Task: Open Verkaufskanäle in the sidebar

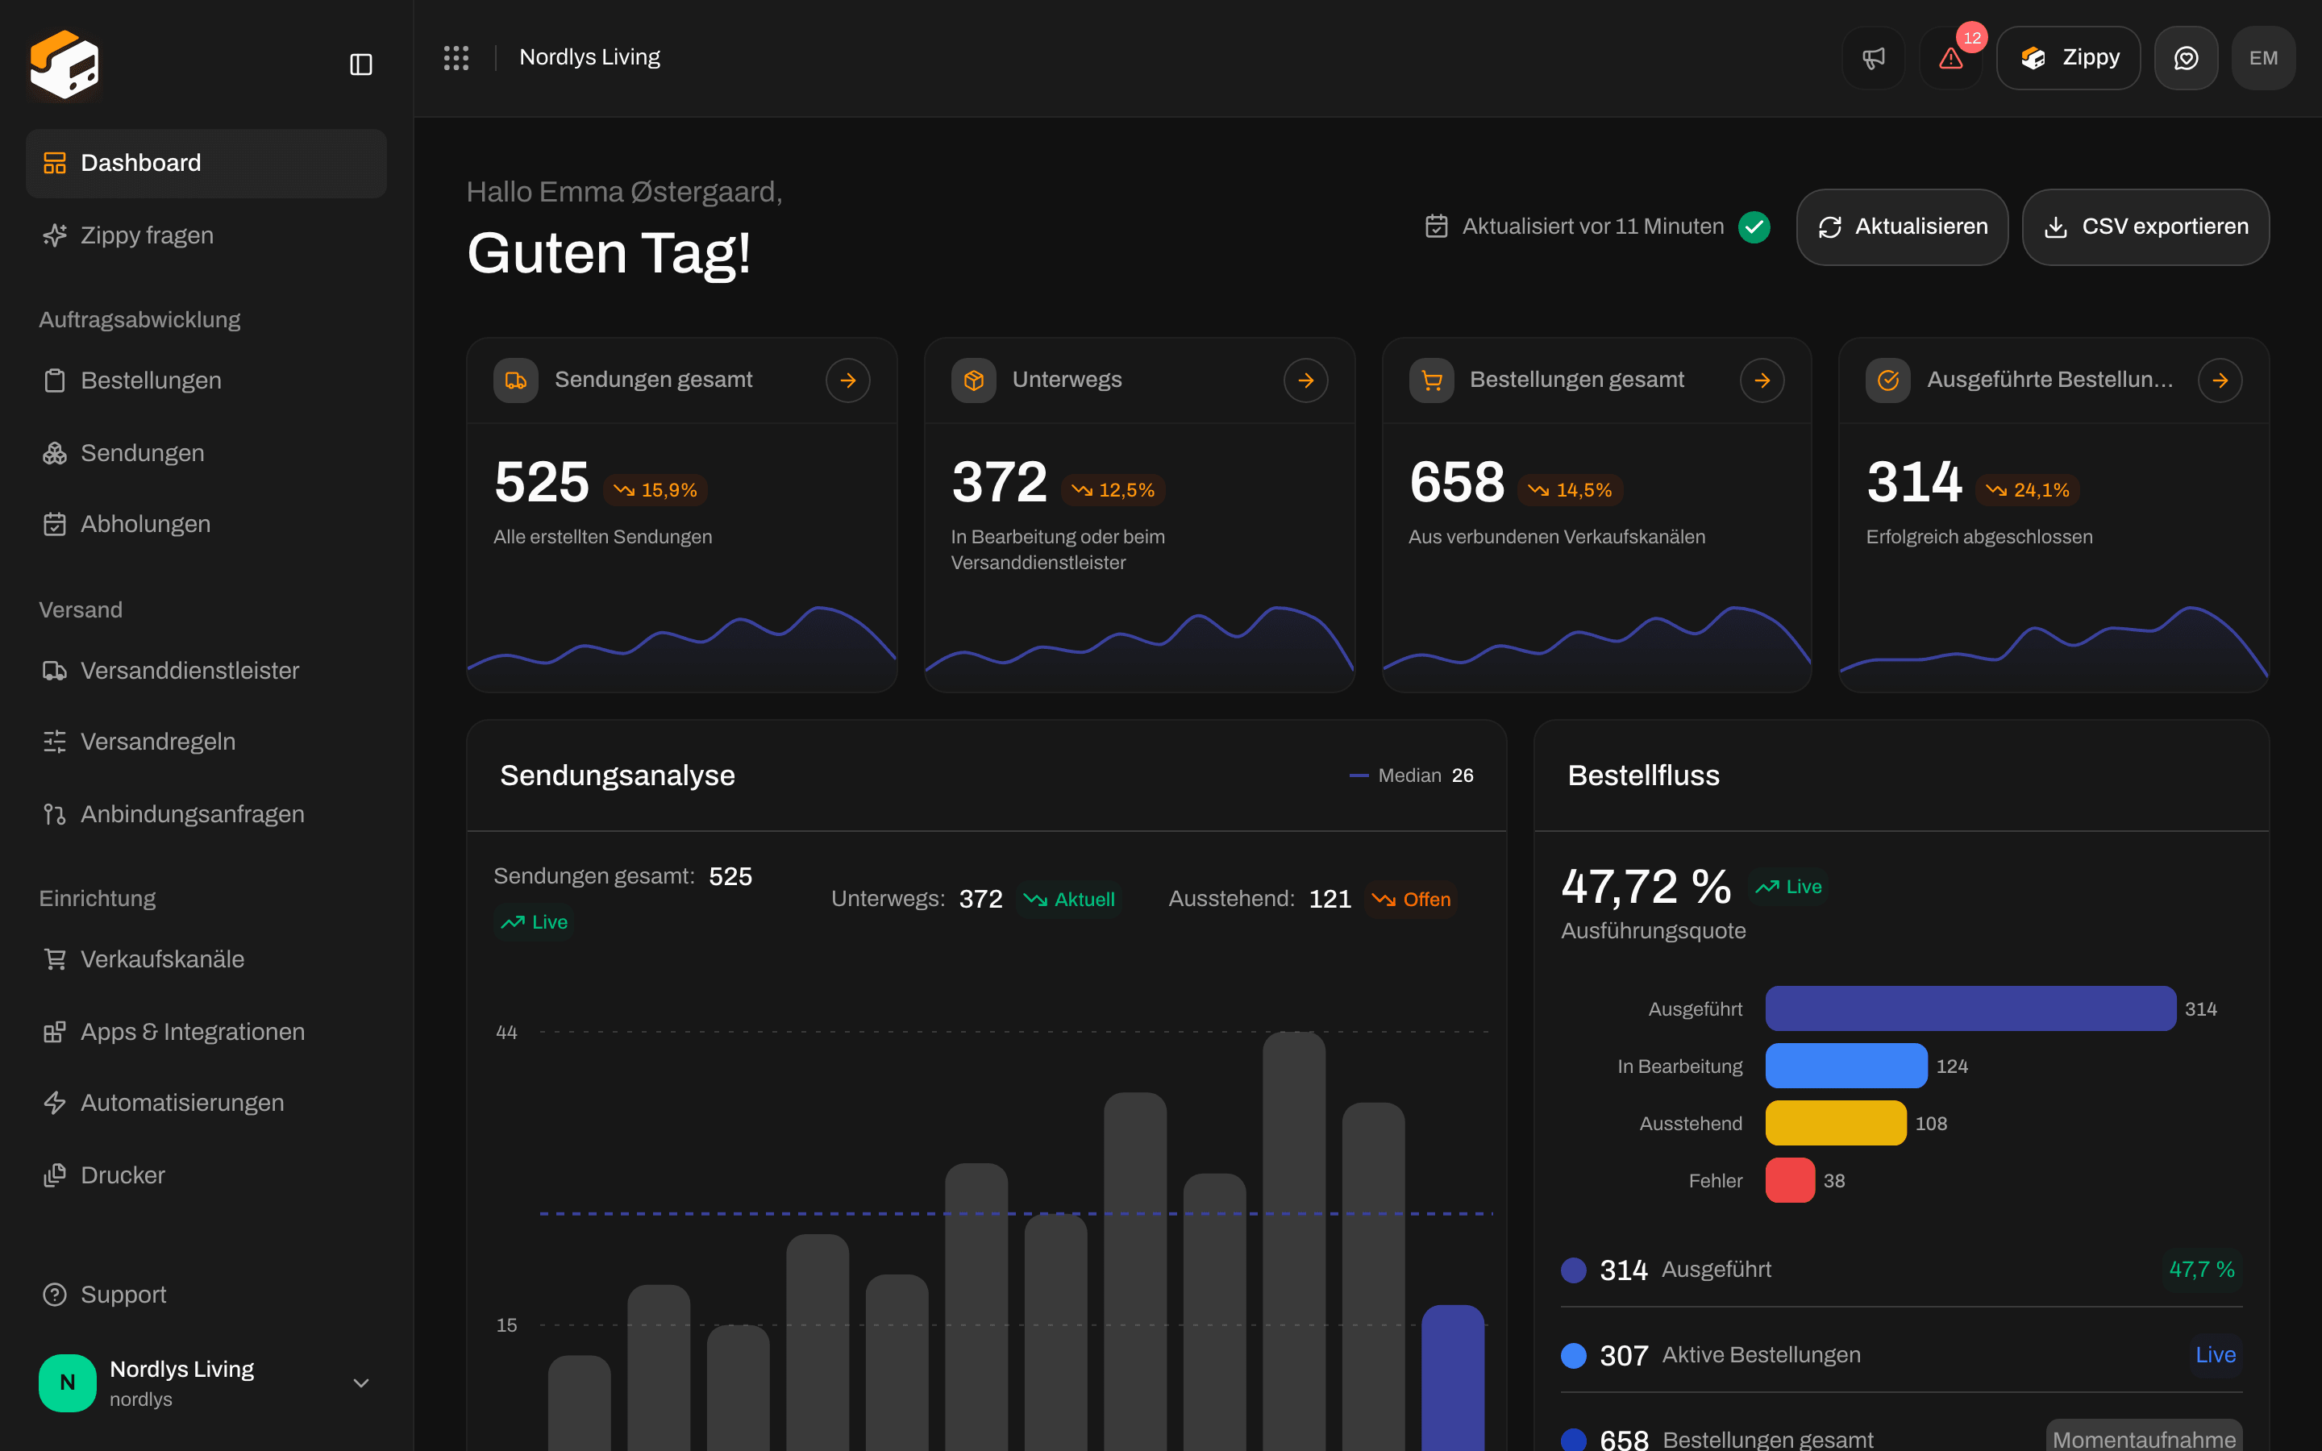Action: [206, 958]
